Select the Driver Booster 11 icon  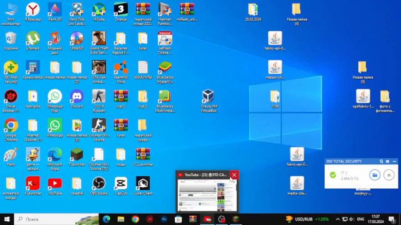tap(11, 101)
